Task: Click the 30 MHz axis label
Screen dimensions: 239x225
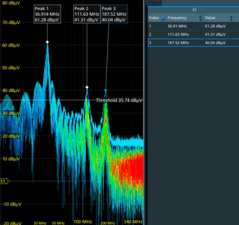Action: (40, 223)
